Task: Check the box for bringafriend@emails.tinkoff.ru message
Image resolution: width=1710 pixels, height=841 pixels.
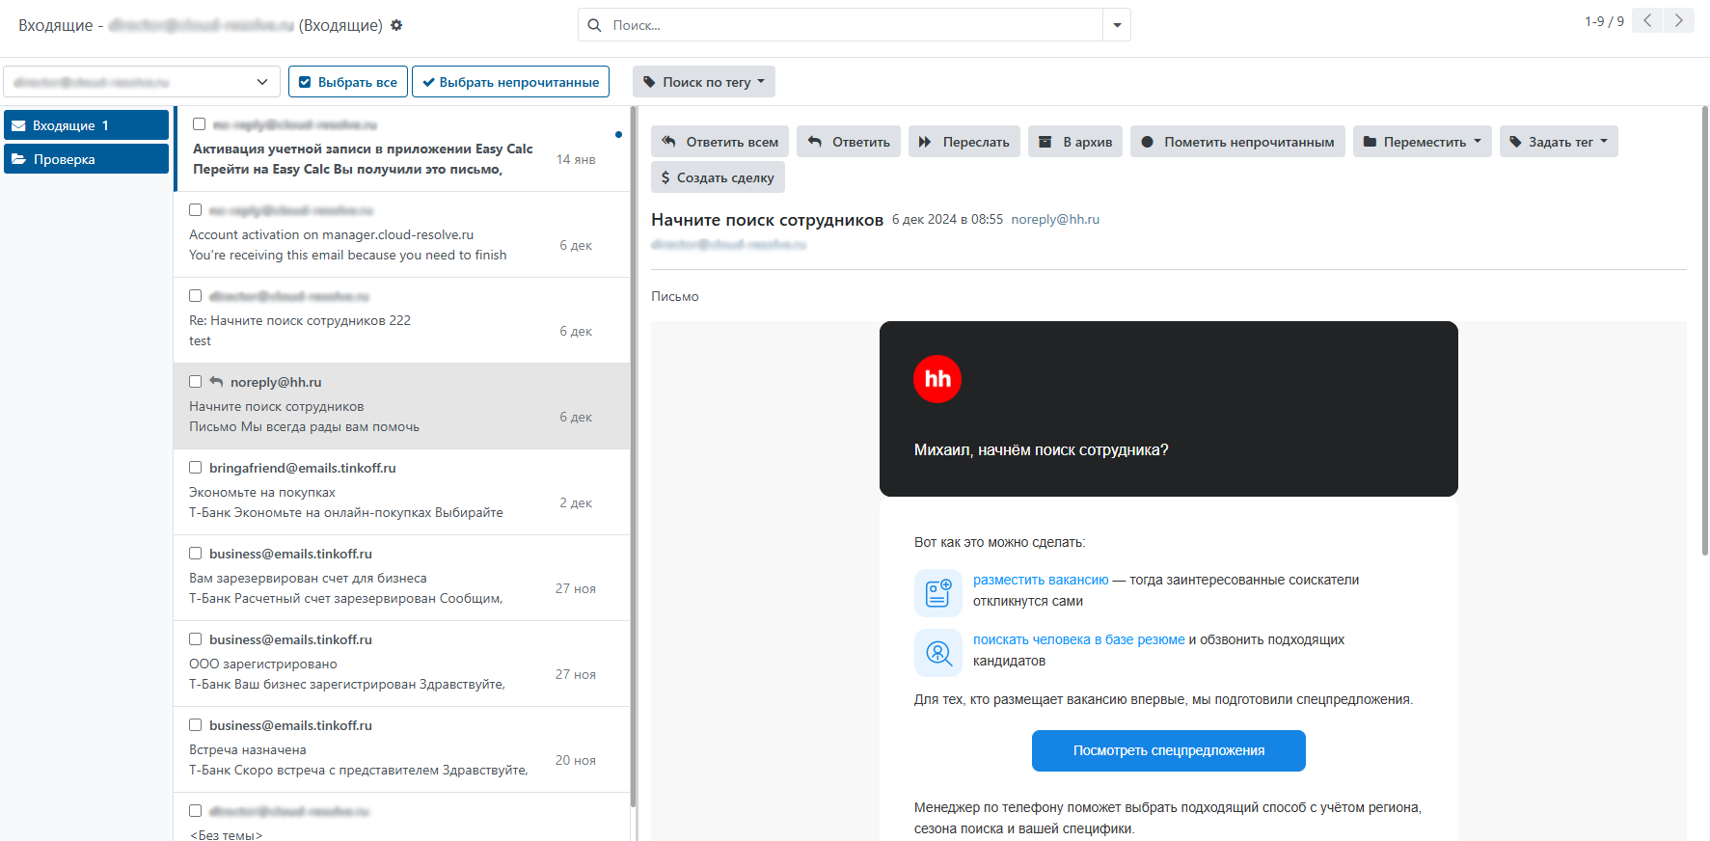Action: tap(196, 468)
